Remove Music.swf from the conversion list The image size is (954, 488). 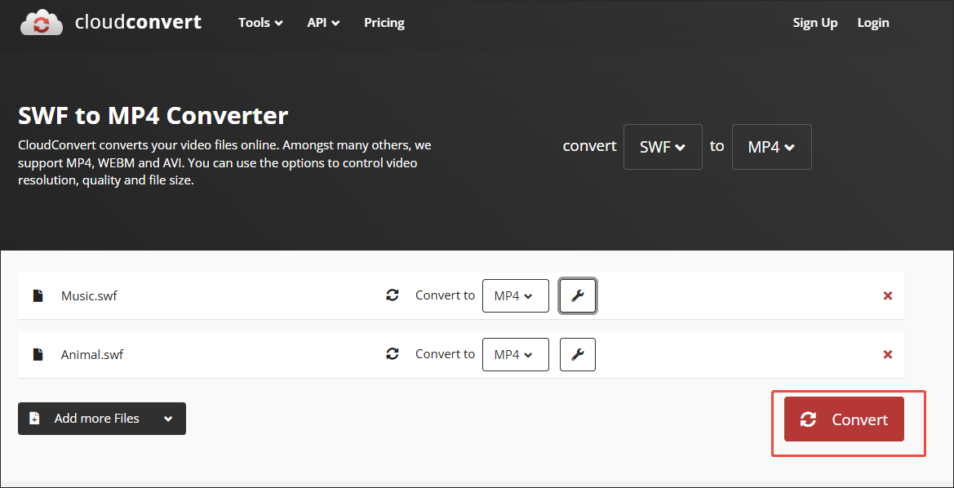coord(887,295)
